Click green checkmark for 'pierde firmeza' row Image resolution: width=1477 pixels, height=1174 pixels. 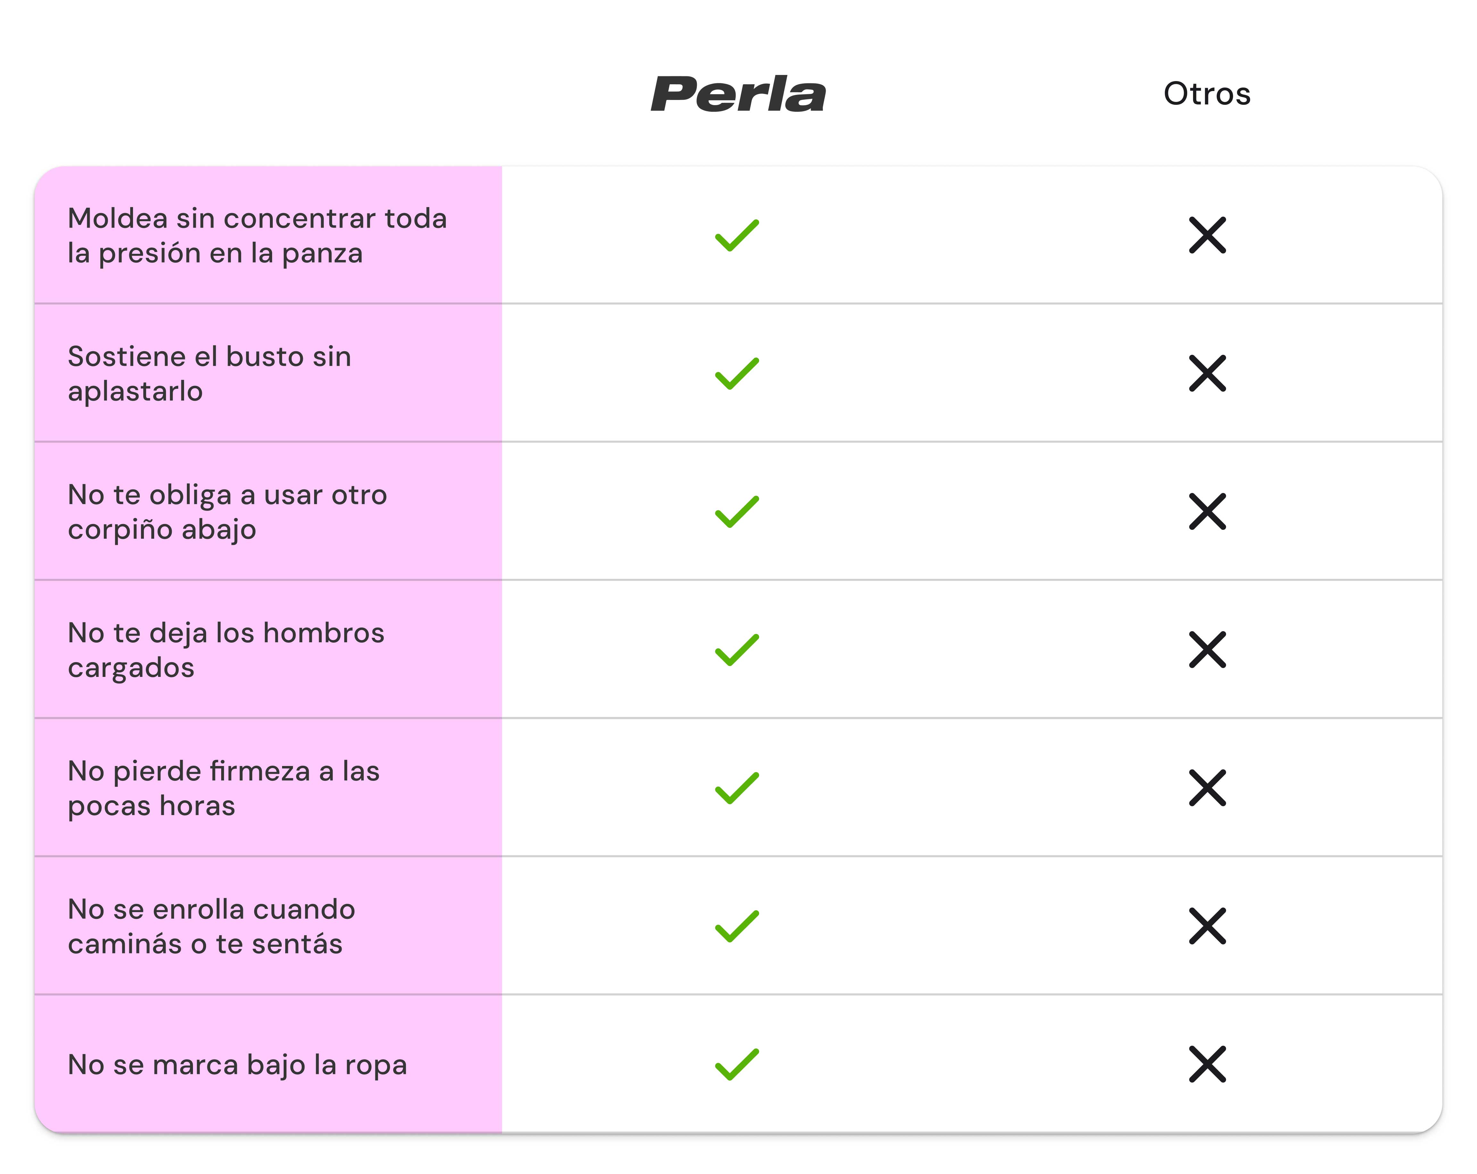(737, 788)
